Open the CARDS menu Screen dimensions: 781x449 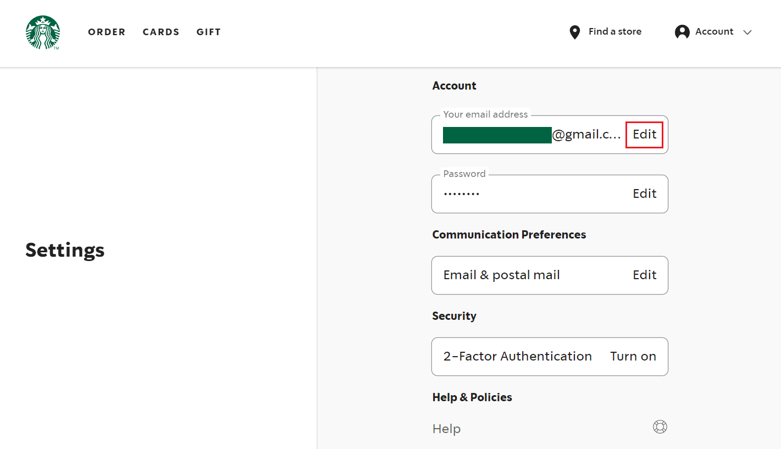[161, 32]
